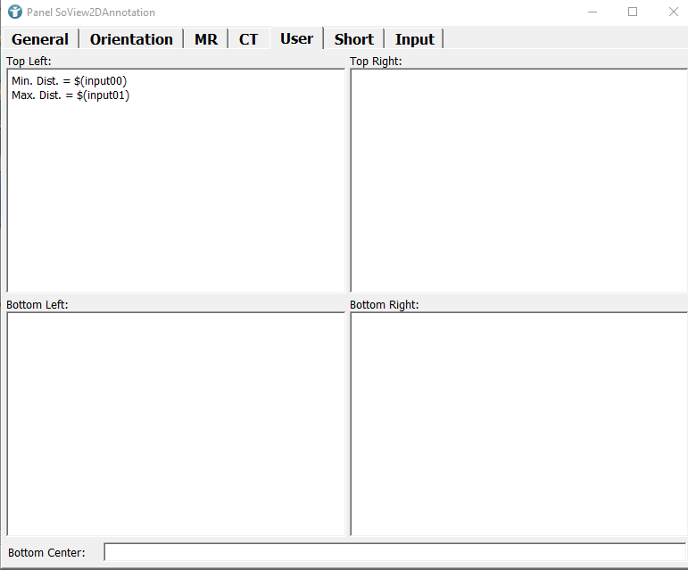Screen dimensions: 688x570
Task: Click the User tab
Action: tap(296, 38)
